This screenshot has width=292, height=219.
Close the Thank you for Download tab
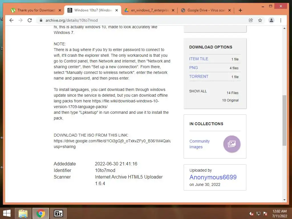tap(60, 10)
